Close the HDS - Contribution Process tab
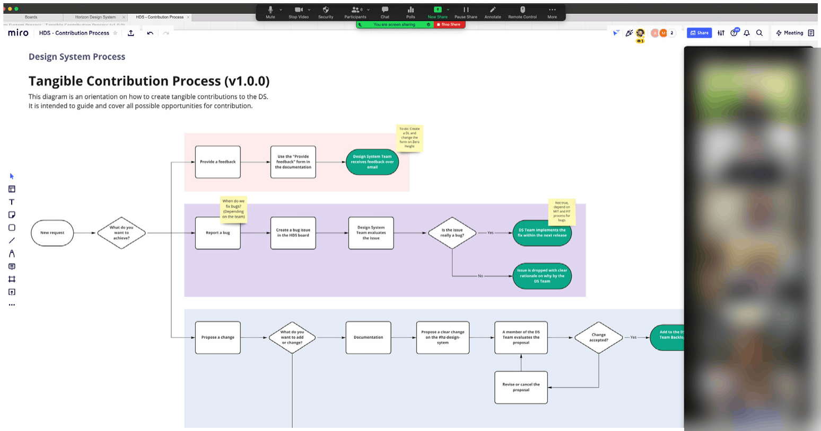821x431 pixels. tap(188, 17)
